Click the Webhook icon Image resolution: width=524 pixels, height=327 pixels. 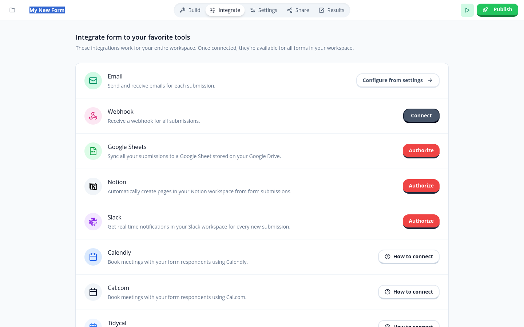93,116
